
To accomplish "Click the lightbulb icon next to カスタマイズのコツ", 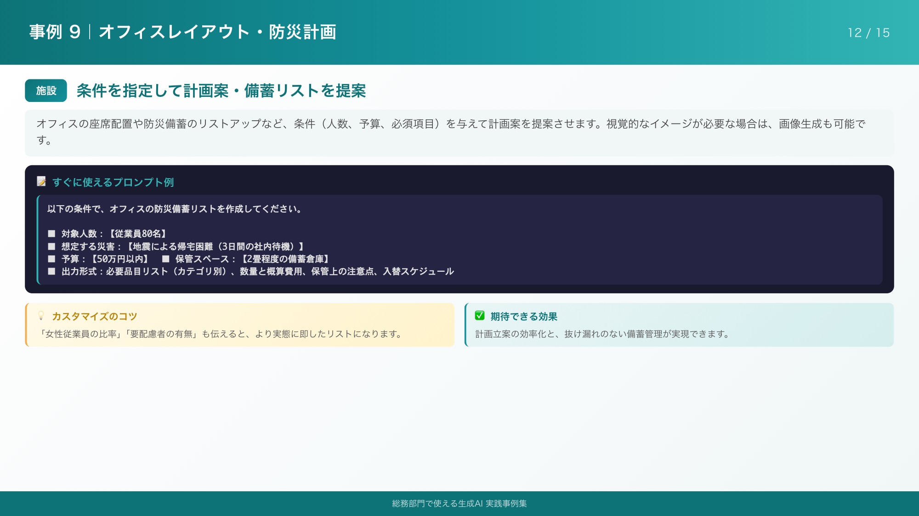I will 41,316.
